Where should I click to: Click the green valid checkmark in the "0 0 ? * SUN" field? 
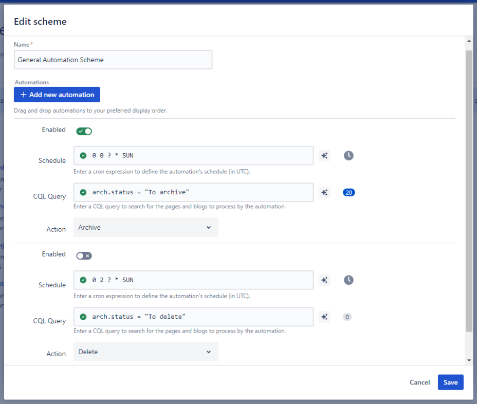[x=83, y=156]
